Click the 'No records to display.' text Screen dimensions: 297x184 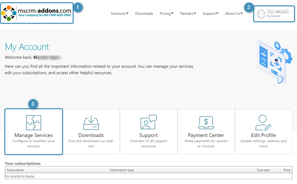click(x=20, y=176)
